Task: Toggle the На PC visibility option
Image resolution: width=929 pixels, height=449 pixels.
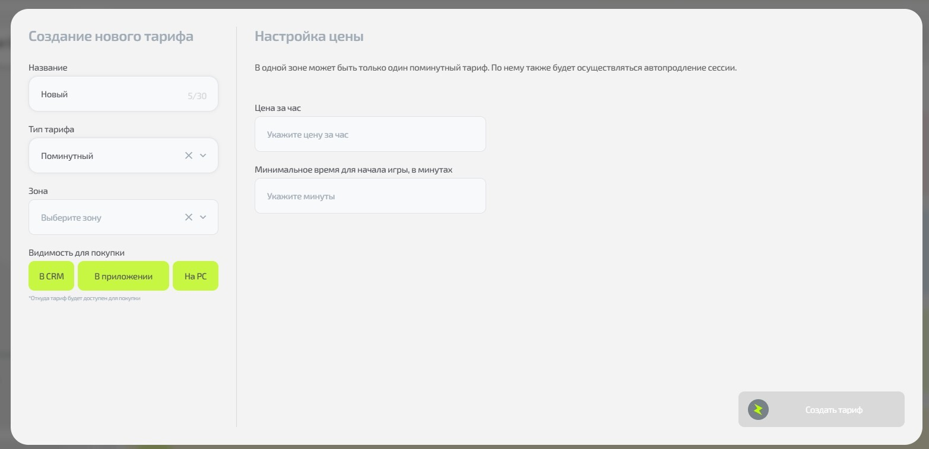Action: (x=195, y=276)
